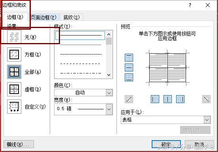Close the 边框和底纹 dialog
Screen dimensions: 218x152
click(x=208, y=5)
